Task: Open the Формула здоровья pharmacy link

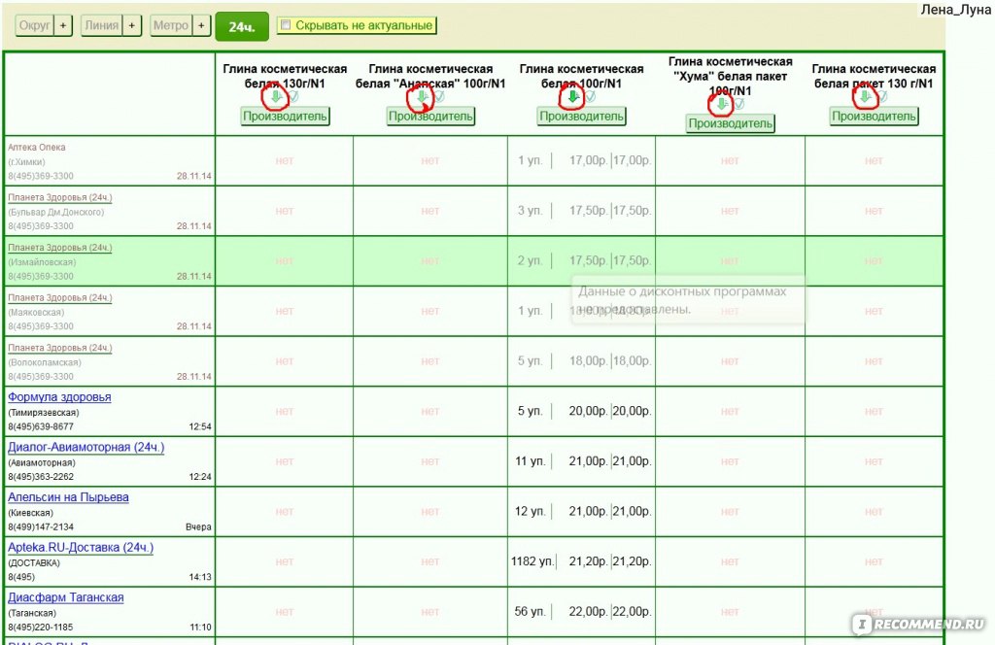Action: [59, 397]
